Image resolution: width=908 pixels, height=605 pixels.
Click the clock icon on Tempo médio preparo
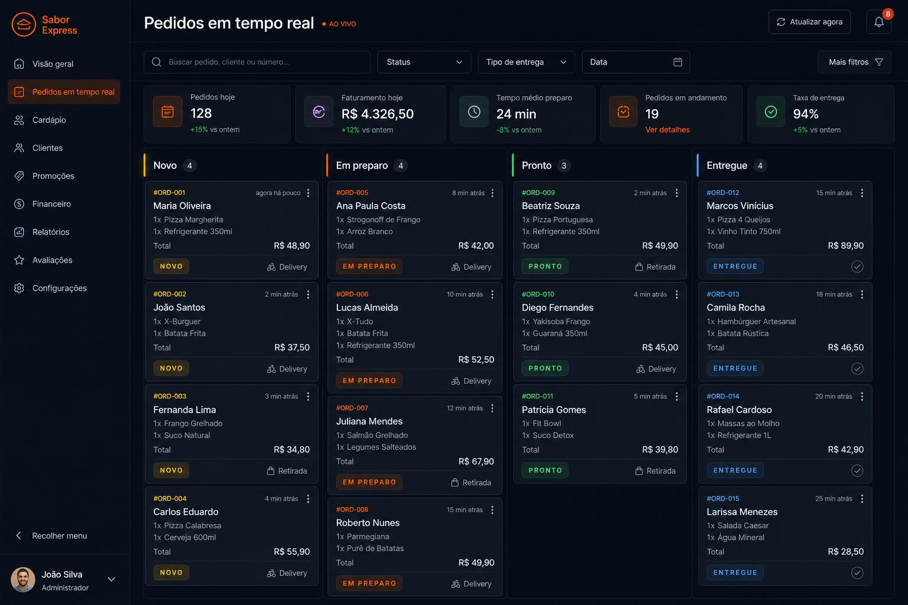pos(474,112)
